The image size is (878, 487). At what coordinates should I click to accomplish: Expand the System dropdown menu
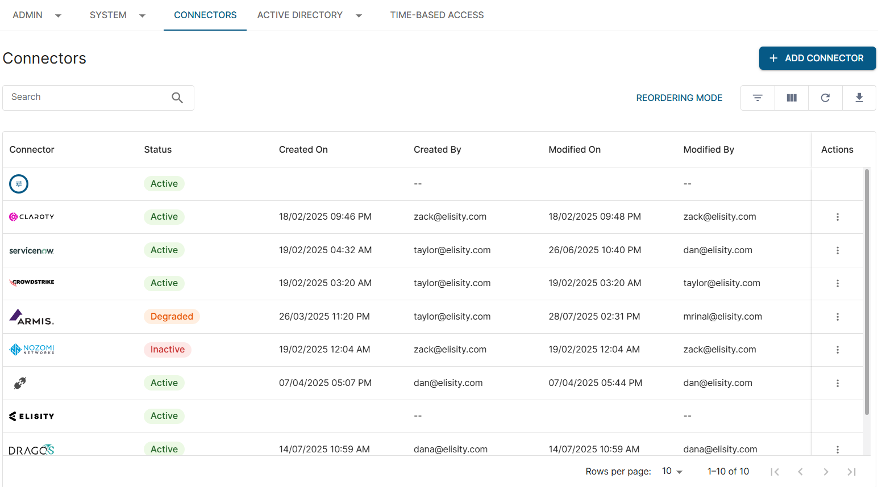117,15
